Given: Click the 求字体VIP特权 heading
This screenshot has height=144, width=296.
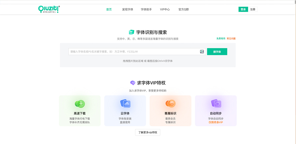Looking at the screenshot, I should click(x=151, y=83).
